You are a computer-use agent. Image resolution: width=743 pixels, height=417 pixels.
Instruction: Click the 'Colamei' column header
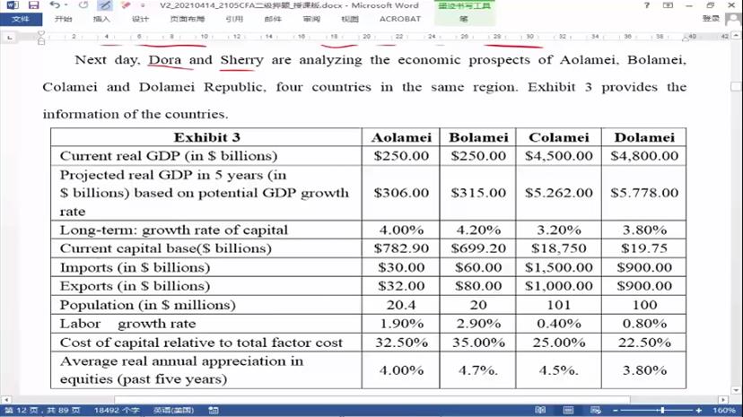[x=559, y=137]
